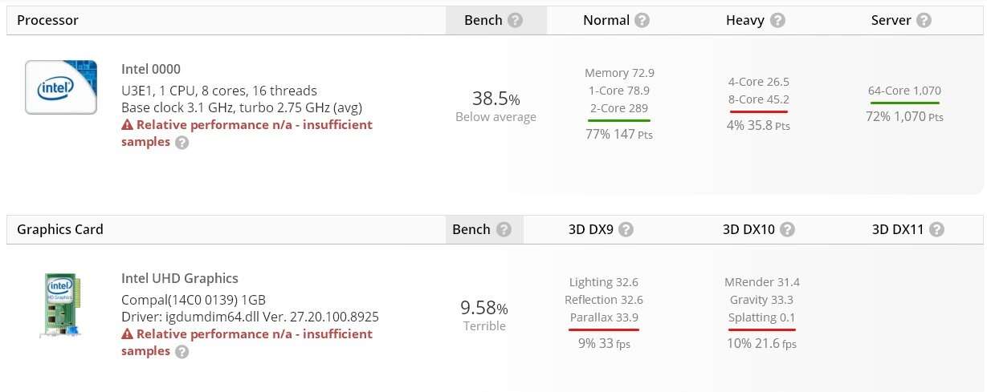
Task: Click help icon by graphics card Bench
Action: (x=504, y=230)
